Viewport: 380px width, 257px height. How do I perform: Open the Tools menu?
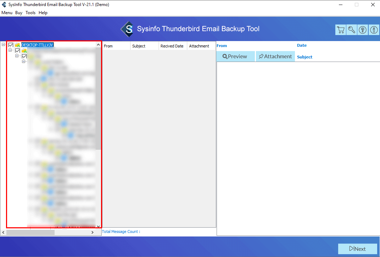30,13
